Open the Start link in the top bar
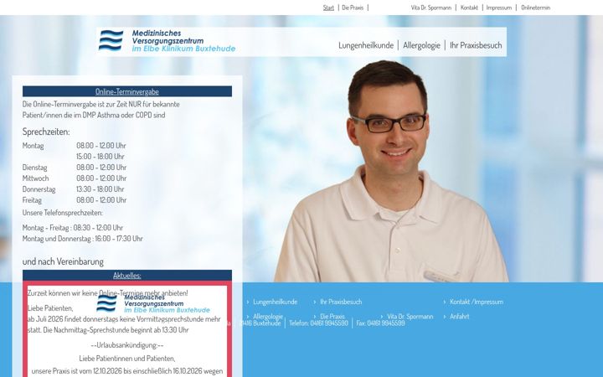Screen dimensions: 603x377 [x=328, y=8]
